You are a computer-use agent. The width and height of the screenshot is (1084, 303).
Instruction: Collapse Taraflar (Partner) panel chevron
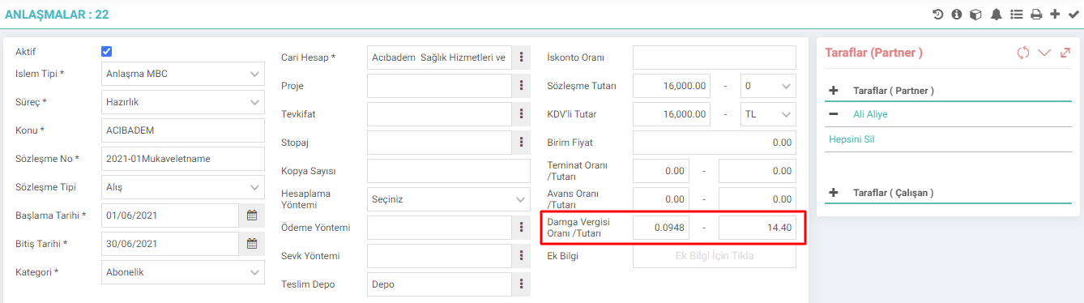1044,53
